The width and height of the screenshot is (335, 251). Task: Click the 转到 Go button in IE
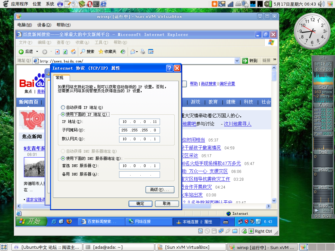point(250,60)
